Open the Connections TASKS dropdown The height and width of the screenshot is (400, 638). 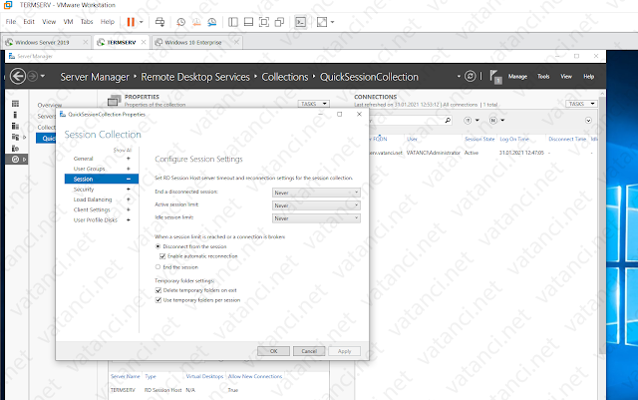click(581, 104)
